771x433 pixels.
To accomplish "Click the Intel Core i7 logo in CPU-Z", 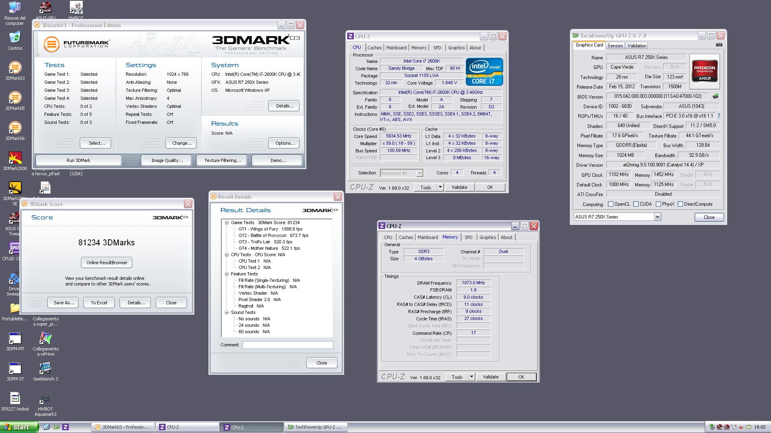I will coord(484,71).
